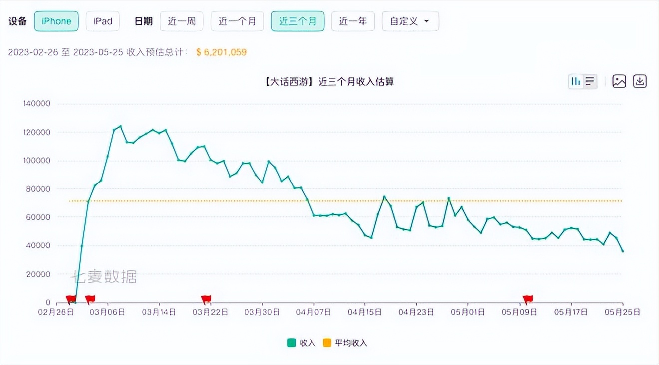
Task: Click the red flag marker near 03月22日
Action: pyautogui.click(x=205, y=298)
